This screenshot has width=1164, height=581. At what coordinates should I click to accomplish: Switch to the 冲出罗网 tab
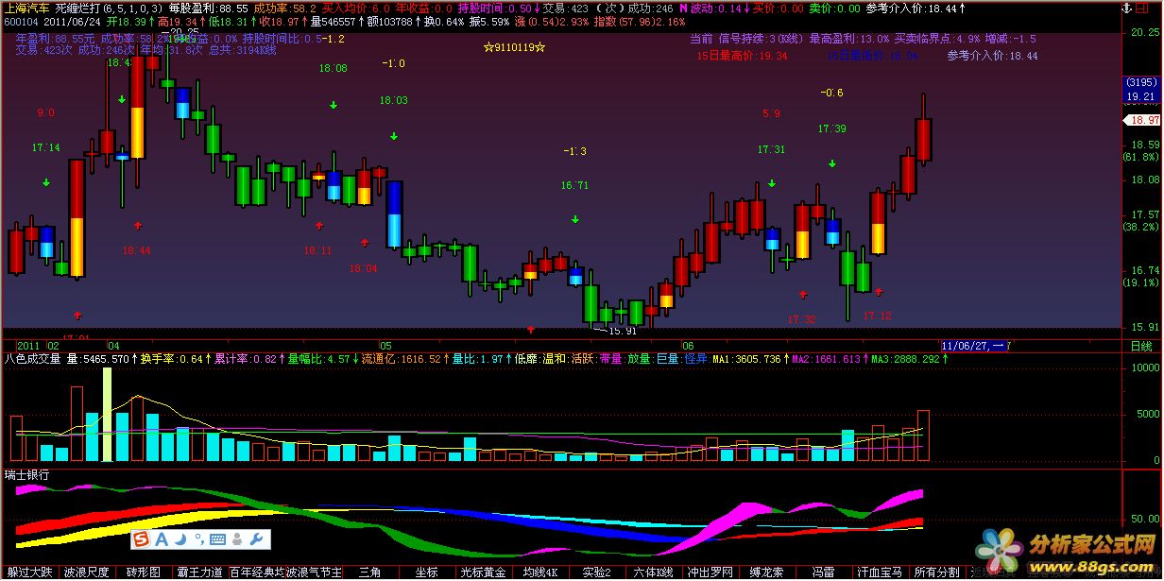click(x=710, y=572)
